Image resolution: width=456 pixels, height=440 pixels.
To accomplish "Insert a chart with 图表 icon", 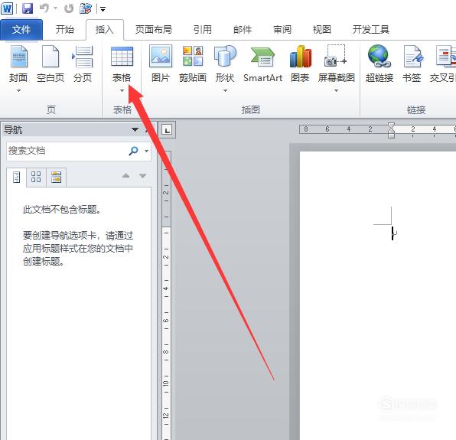I will (x=301, y=64).
